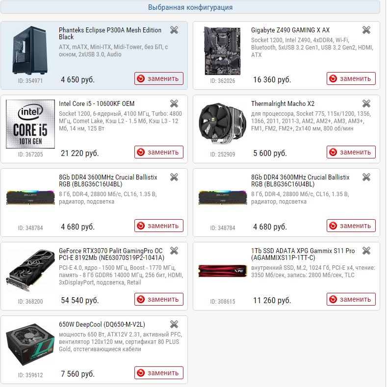Open 1Tb SSD ADATA XPG title link
Viewport: 387px width, 387px height.
[303, 254]
